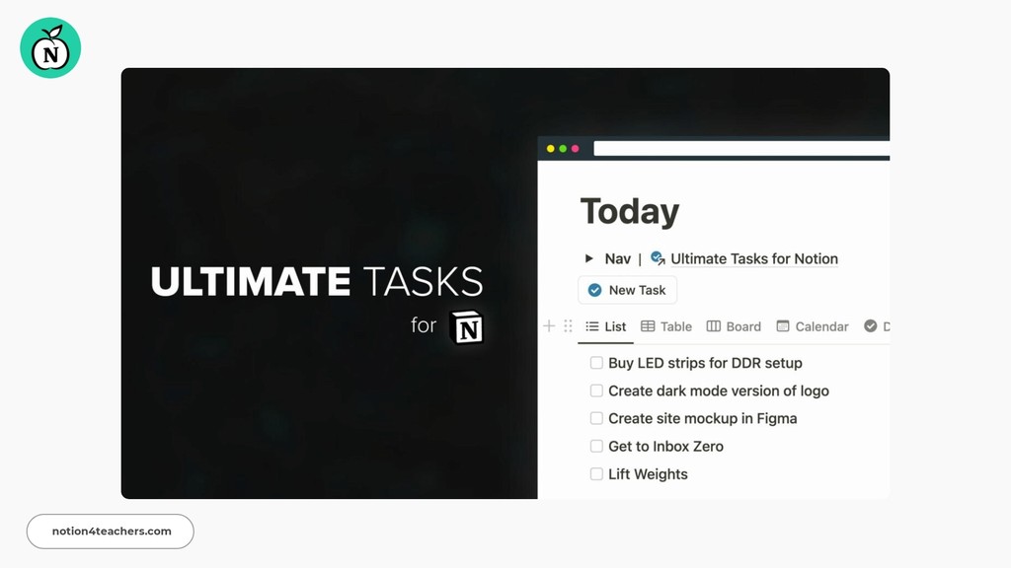Mark 'Create site mockup in Figma' complete
1011x568 pixels.
click(596, 418)
